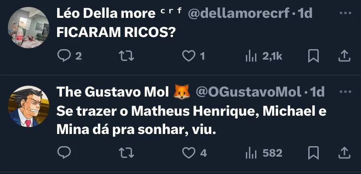This screenshot has height=174, width=361.
Task: Visit the @OGustavoMol handle
Action: coord(248,92)
